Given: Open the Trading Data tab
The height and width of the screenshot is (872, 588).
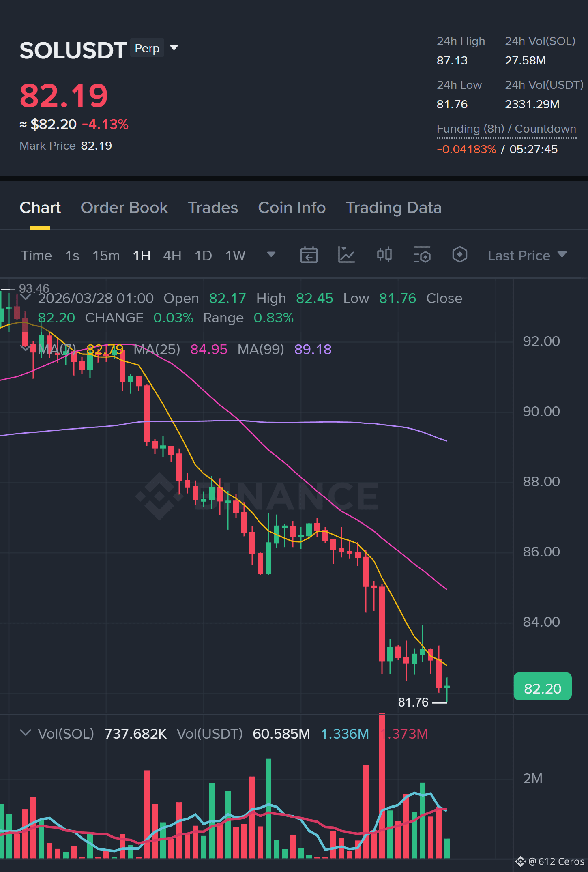Looking at the screenshot, I should point(393,208).
